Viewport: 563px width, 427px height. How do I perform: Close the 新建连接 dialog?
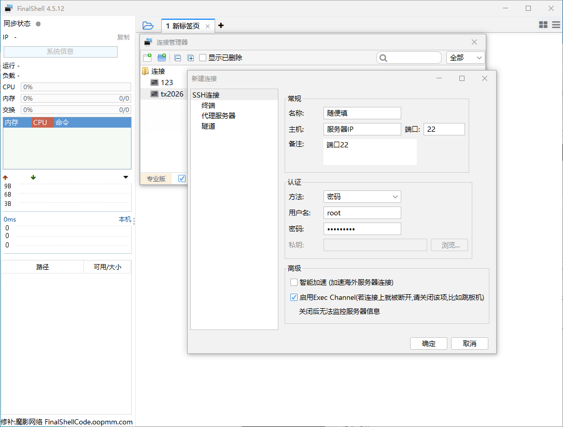tap(484, 78)
